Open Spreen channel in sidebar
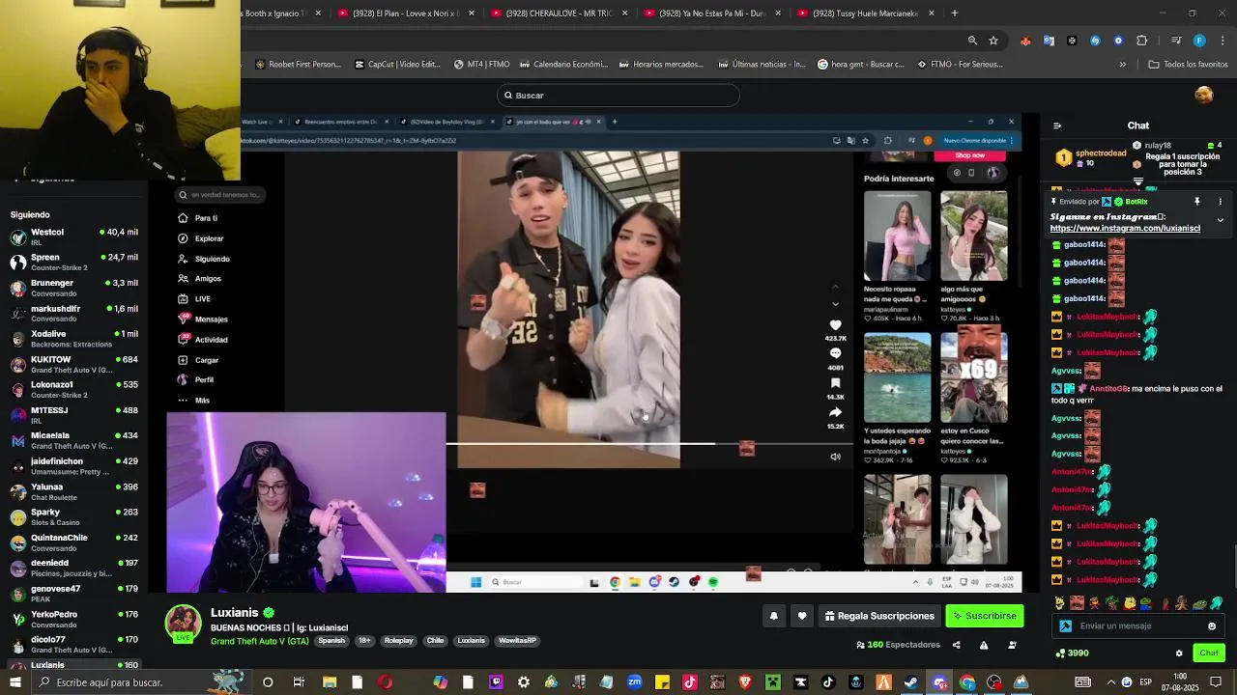The width and height of the screenshot is (1237, 695). point(73,262)
